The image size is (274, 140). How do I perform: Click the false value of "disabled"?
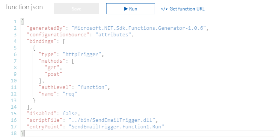[70, 113]
